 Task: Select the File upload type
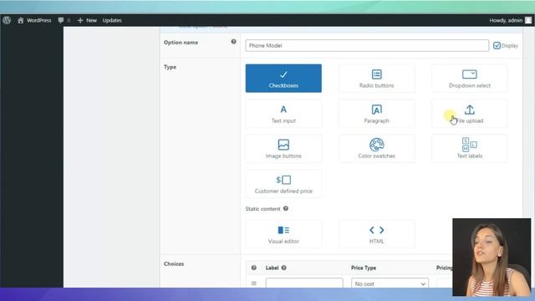point(470,114)
